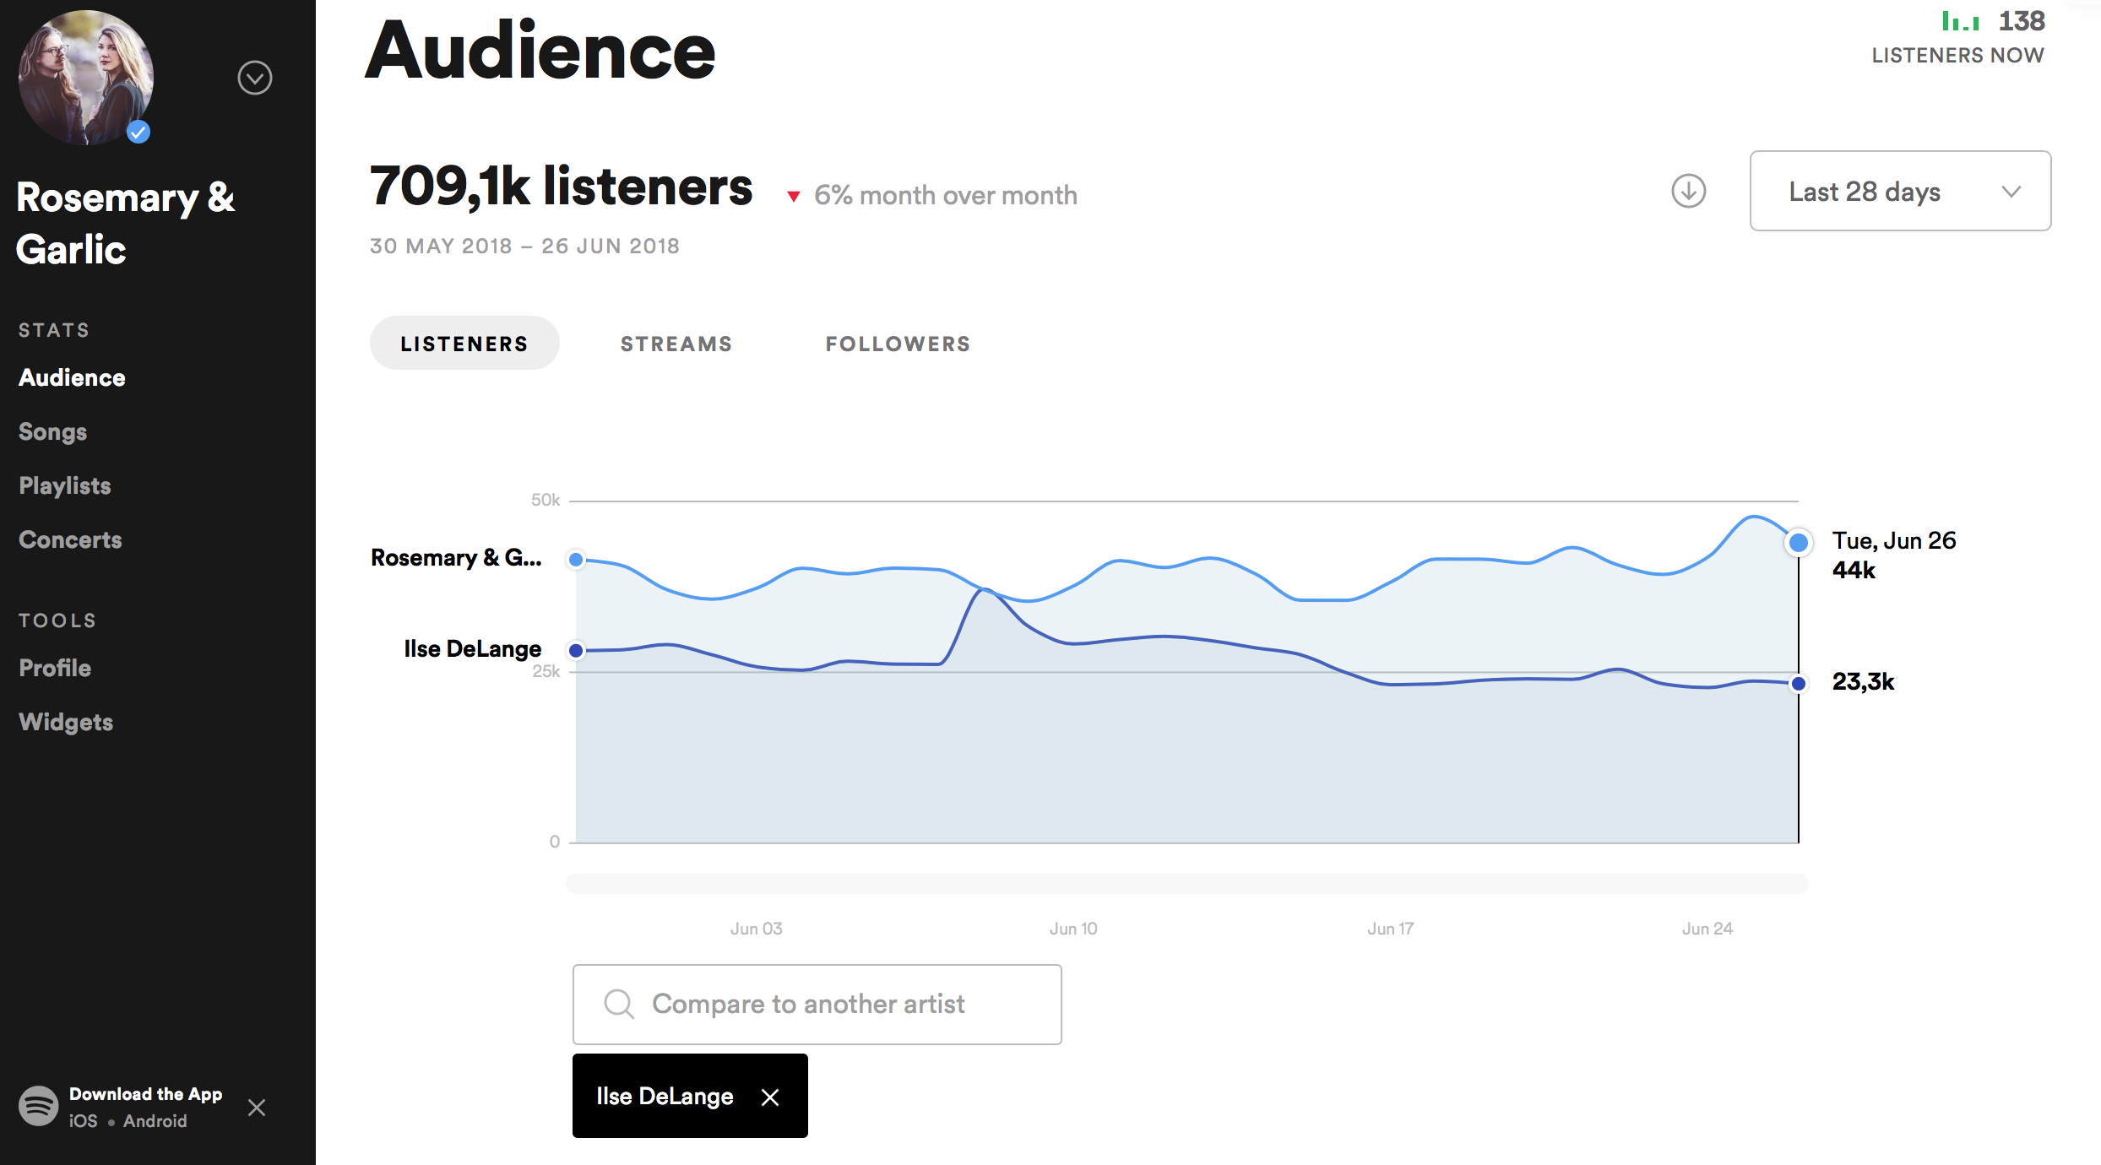Click the Tue, Jun 26 tooltip date

click(1894, 540)
